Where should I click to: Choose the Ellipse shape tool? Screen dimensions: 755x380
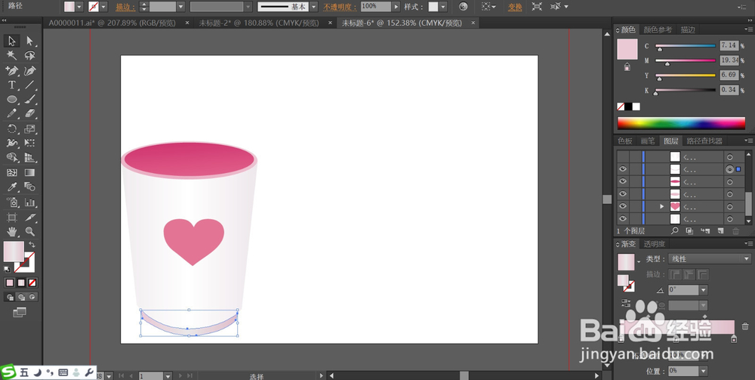[12, 99]
